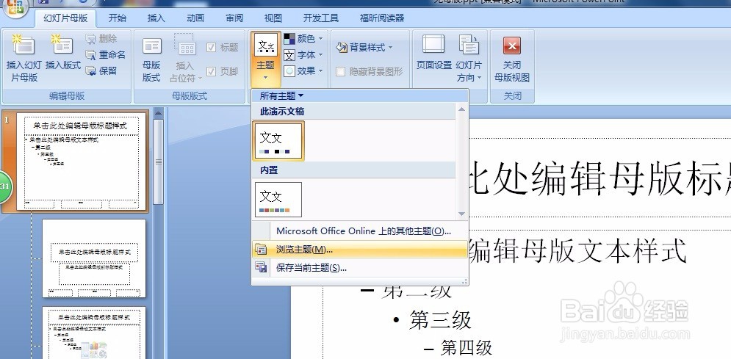Switch to the Developer (开发工具) tab
Image resolution: width=731 pixels, height=359 pixels.
(321, 18)
